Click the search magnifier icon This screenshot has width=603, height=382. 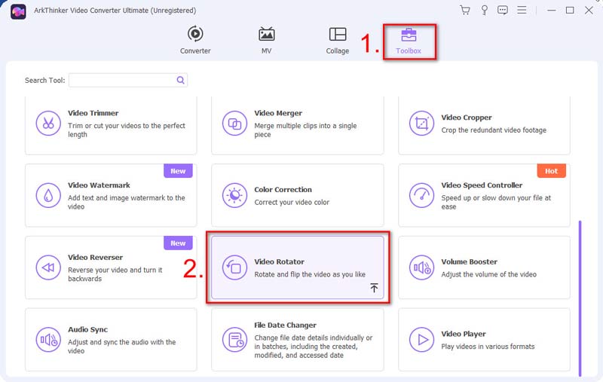pos(180,80)
